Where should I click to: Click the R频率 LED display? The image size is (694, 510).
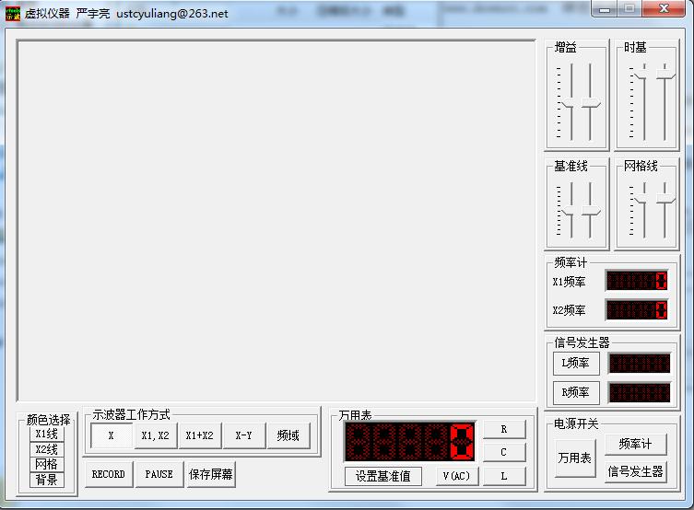[640, 393]
